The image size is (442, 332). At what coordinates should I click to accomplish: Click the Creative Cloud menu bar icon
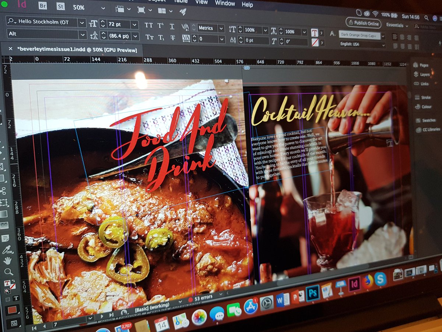[366, 14]
